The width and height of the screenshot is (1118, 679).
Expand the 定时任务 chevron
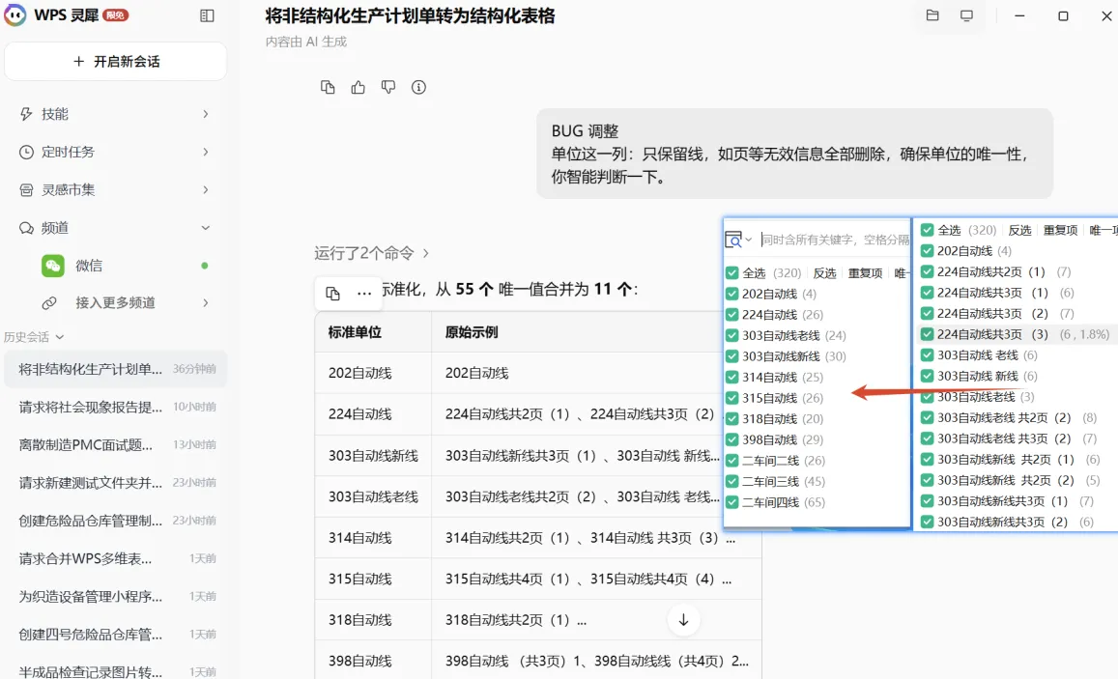pyautogui.click(x=206, y=152)
